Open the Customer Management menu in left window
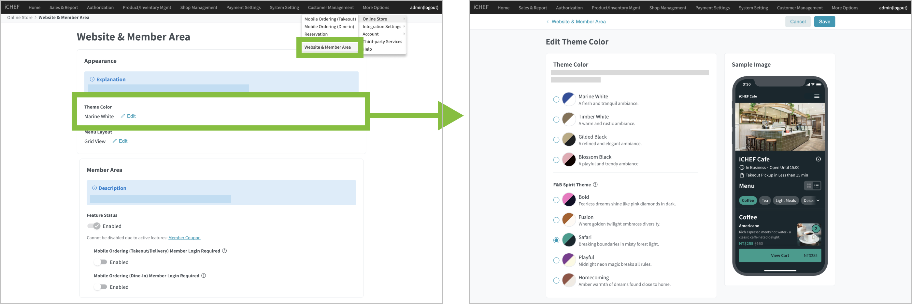 click(x=330, y=7)
